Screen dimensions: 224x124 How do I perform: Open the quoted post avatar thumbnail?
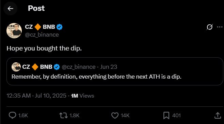[16, 67]
